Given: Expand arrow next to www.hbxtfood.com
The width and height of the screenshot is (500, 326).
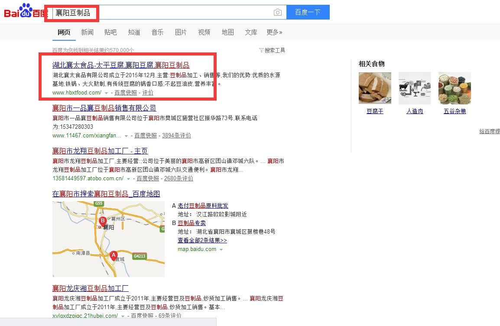Looking at the screenshot, I should pyautogui.click(x=106, y=93).
